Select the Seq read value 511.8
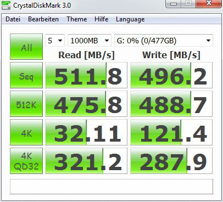This screenshot has width=223, height=202. pos(86,75)
